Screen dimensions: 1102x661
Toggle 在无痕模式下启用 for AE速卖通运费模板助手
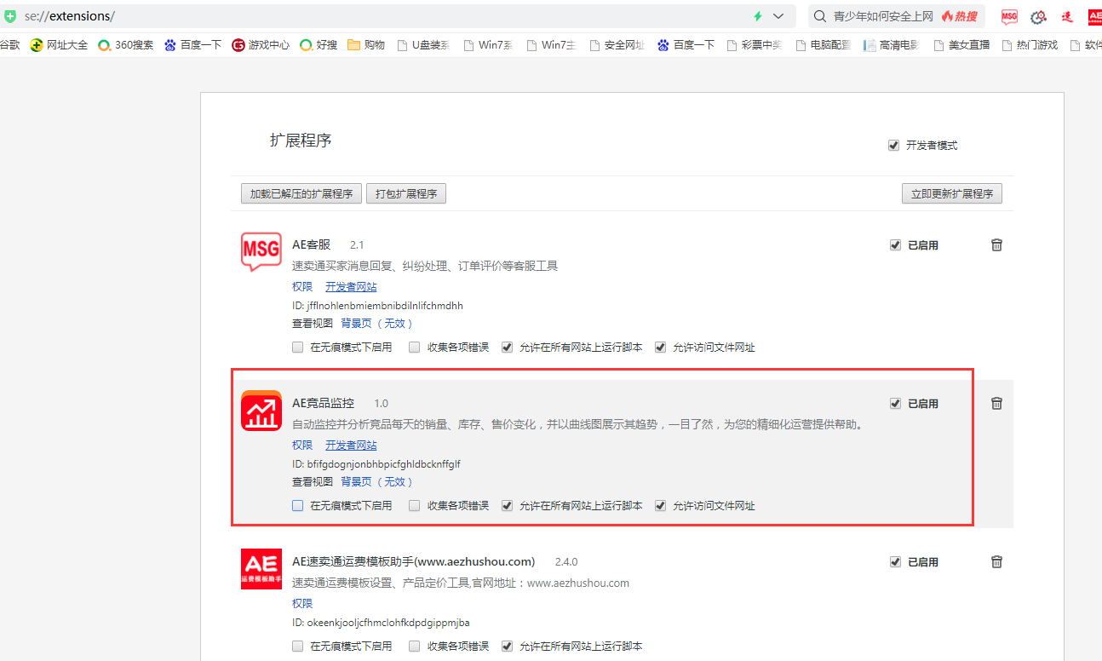coord(297,647)
